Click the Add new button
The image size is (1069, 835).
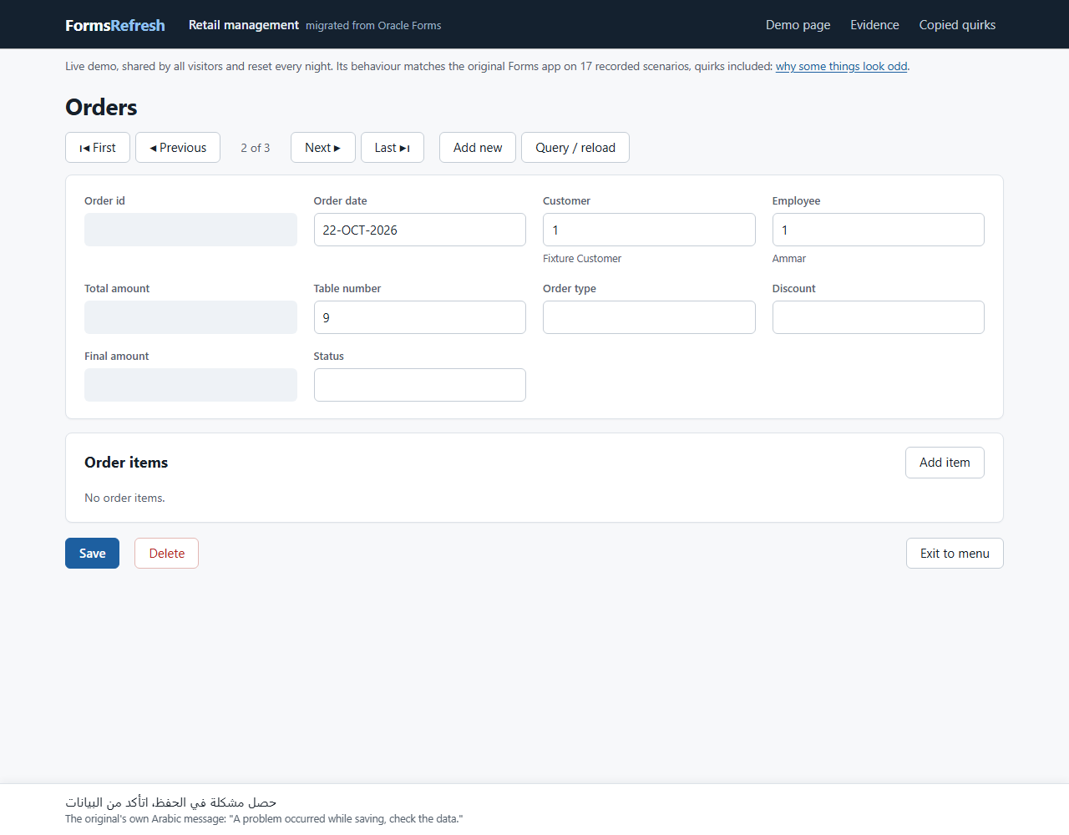[478, 148]
